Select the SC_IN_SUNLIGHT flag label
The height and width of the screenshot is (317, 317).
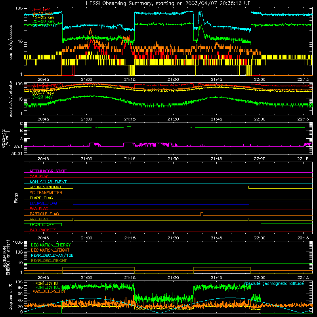click(x=46, y=187)
